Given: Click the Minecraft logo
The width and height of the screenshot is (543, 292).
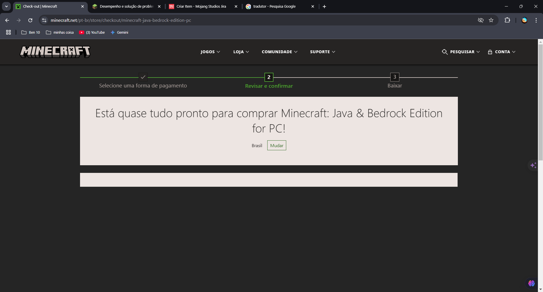Looking at the screenshot, I should pyautogui.click(x=55, y=52).
